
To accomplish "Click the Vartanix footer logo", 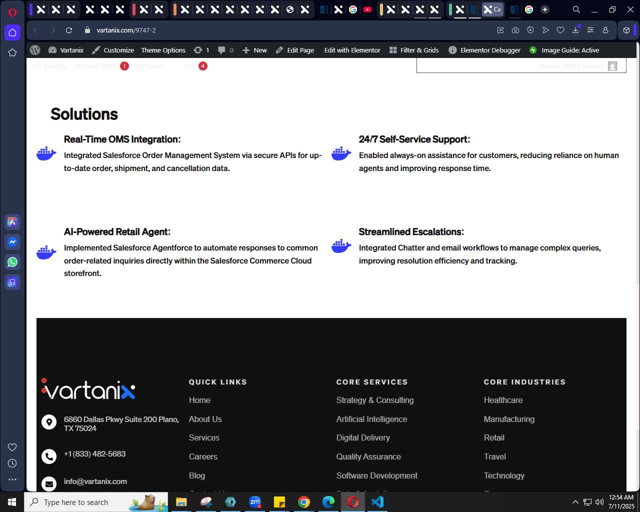I will [x=88, y=389].
